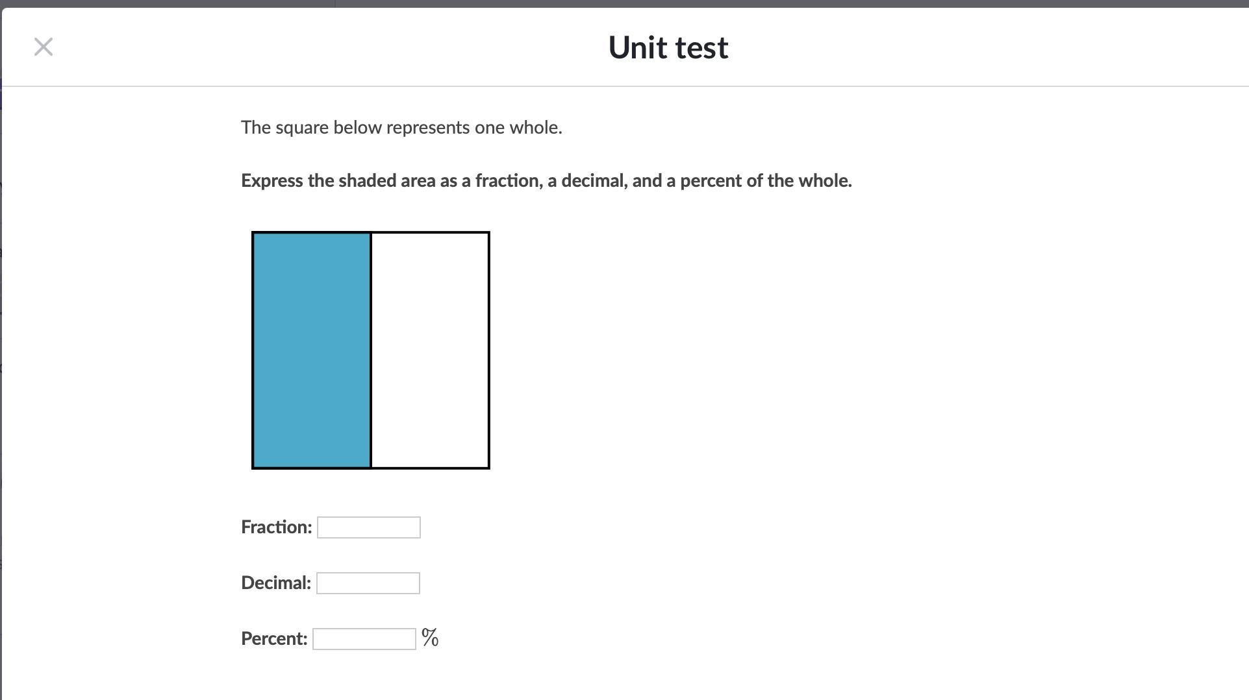Focus the Decimal answer input box
The image size is (1249, 700).
(368, 583)
